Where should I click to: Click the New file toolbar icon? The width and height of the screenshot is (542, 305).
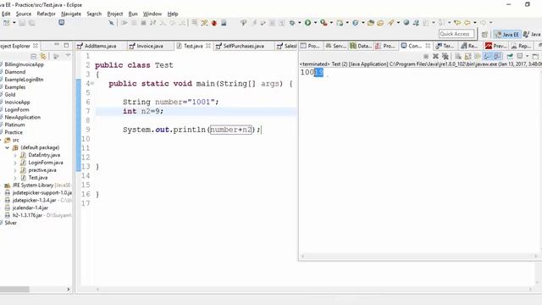pyautogui.click(x=6, y=23)
